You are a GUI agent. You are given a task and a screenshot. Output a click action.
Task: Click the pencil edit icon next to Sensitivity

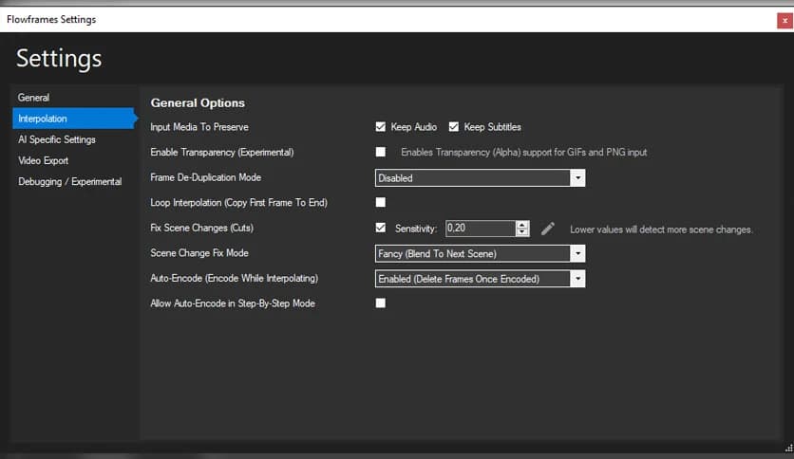pos(547,229)
